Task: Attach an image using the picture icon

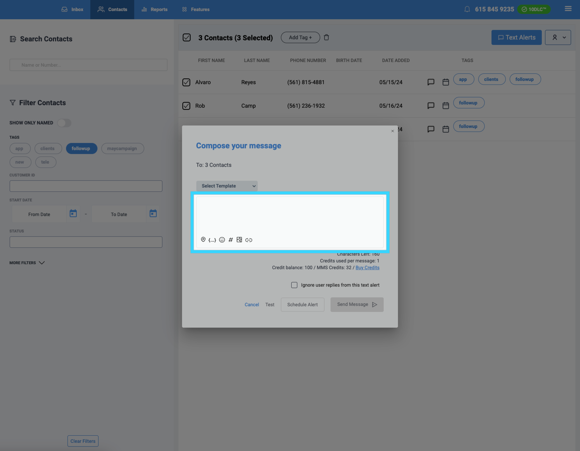Action: pos(239,240)
